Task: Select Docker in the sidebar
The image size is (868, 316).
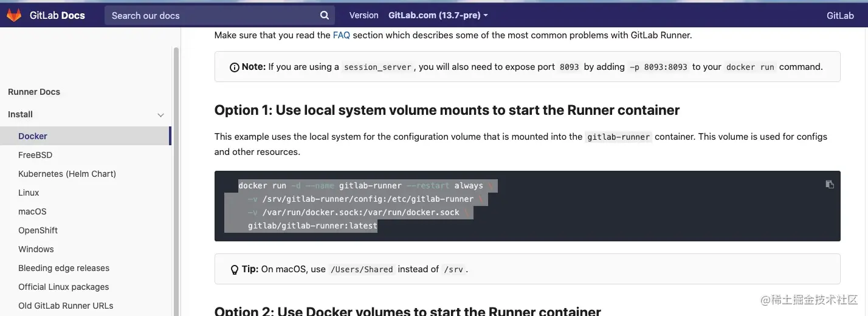Action: click(x=85, y=136)
